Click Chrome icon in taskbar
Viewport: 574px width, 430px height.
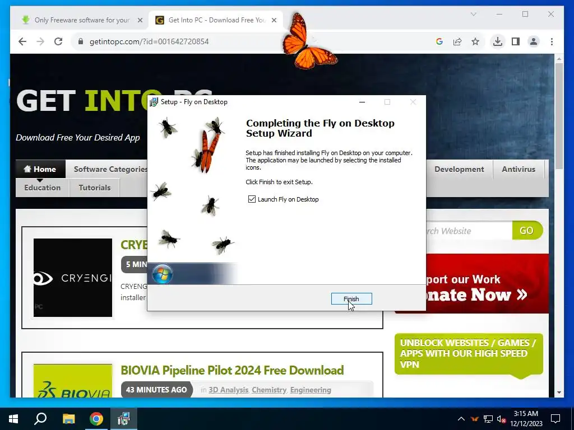click(96, 419)
